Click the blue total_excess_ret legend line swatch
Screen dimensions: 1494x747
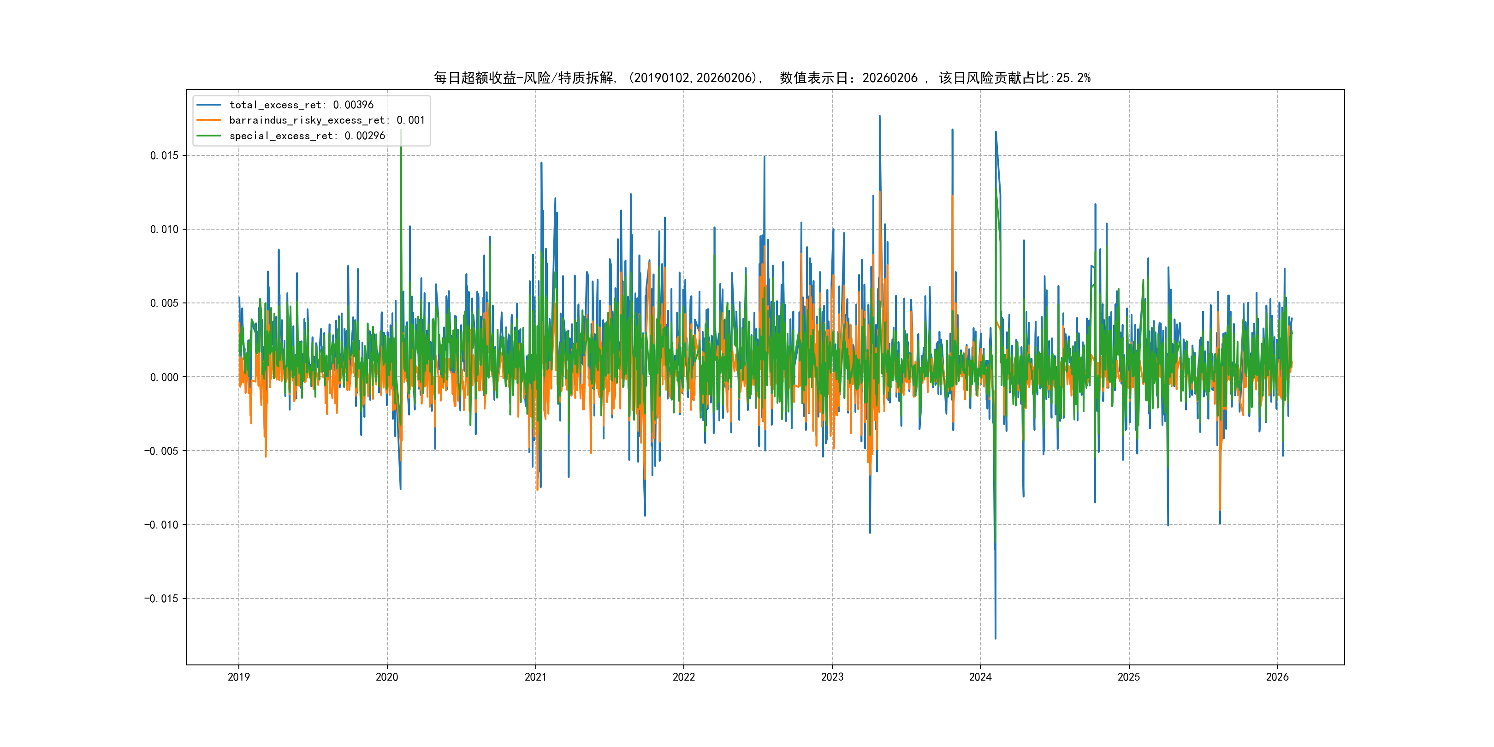(209, 105)
